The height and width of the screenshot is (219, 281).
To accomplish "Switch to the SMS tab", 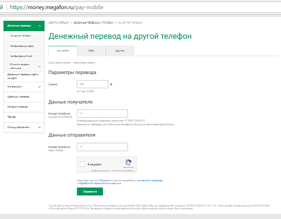I will (91, 51).
